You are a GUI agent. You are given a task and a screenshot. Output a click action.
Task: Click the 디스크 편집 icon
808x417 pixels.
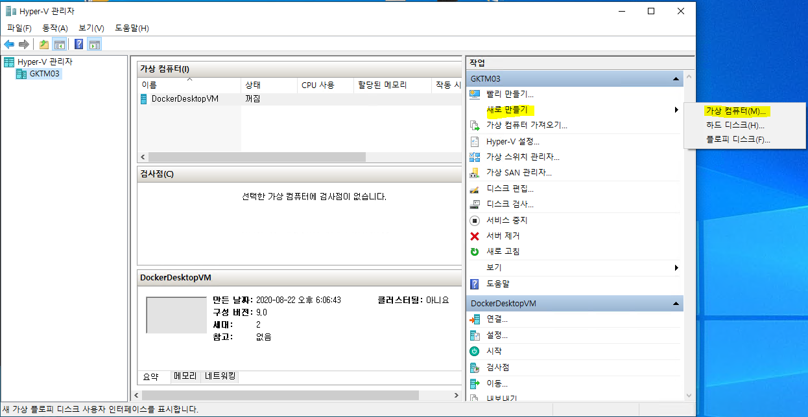click(475, 188)
